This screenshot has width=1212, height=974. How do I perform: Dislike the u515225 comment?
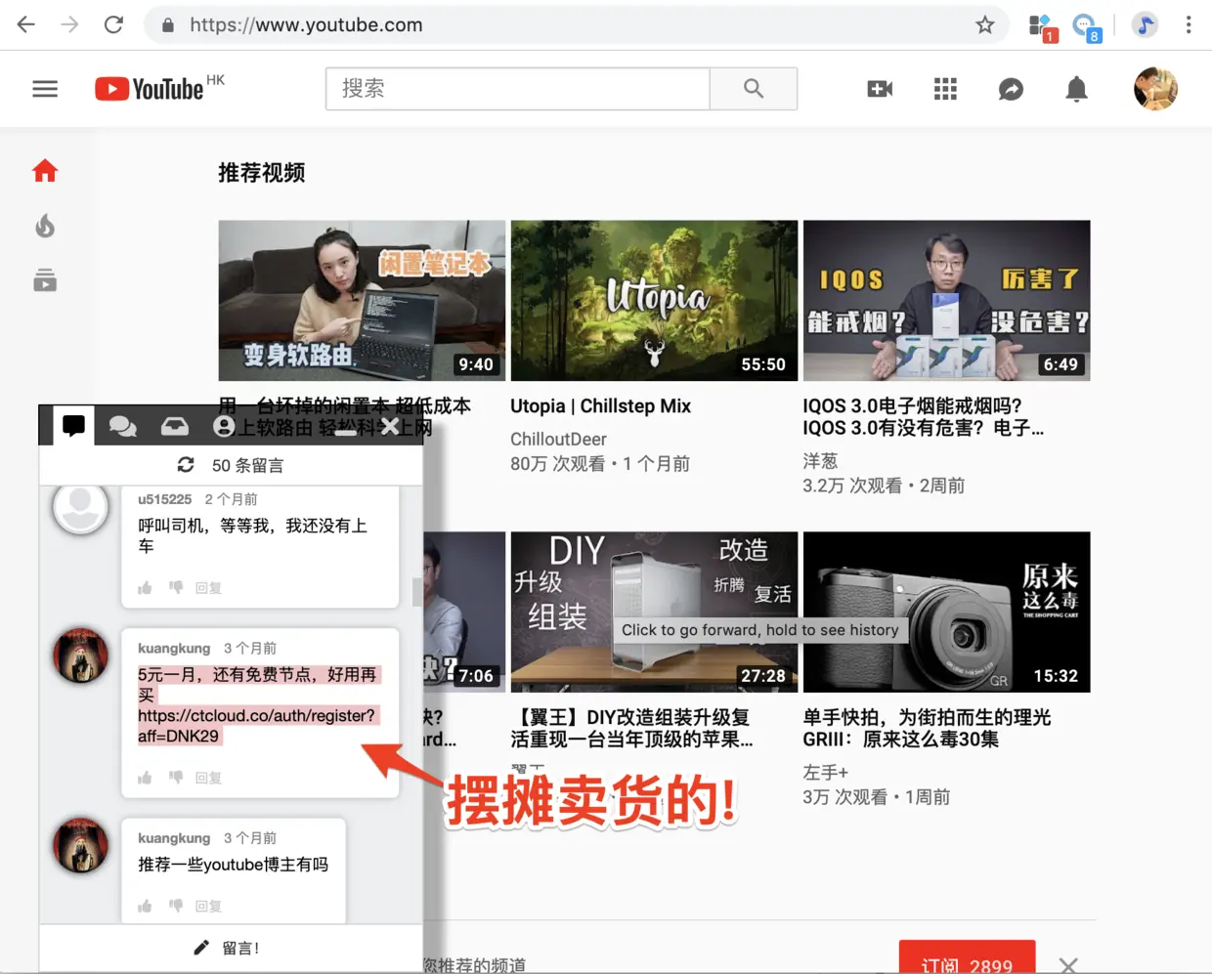pyautogui.click(x=176, y=587)
